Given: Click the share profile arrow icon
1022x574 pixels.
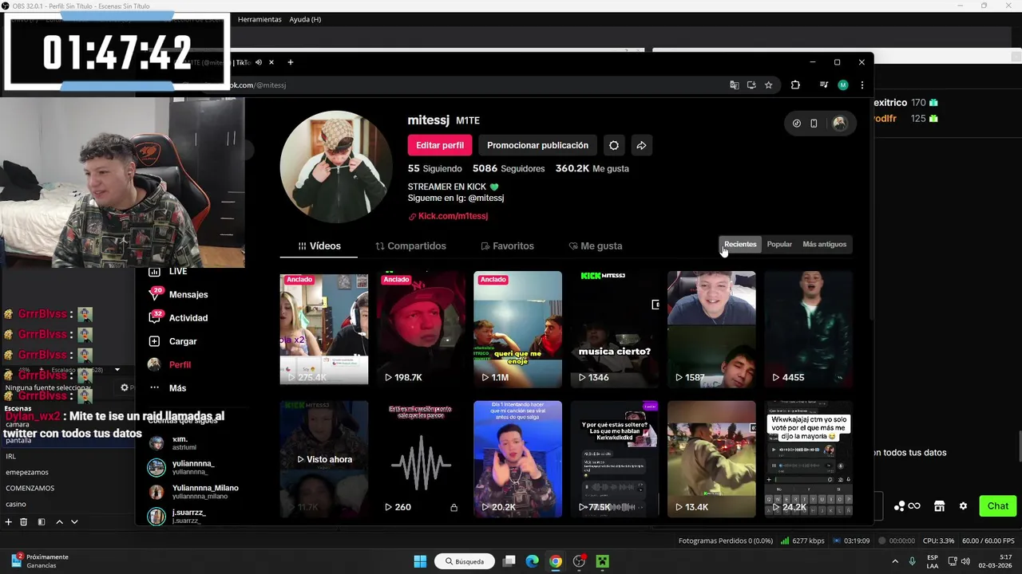Looking at the screenshot, I should pos(641,145).
